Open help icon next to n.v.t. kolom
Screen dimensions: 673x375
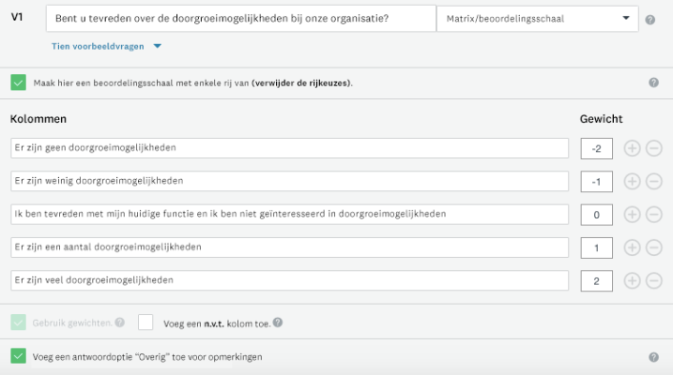[x=278, y=323]
